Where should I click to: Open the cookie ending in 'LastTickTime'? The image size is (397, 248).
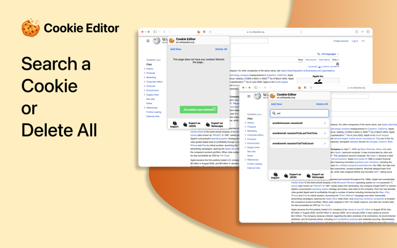point(299,133)
